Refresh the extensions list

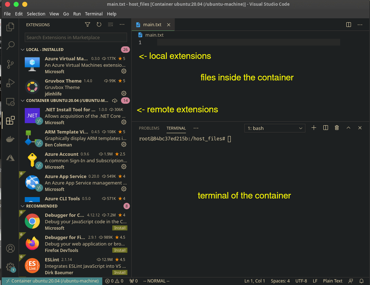coord(99,24)
